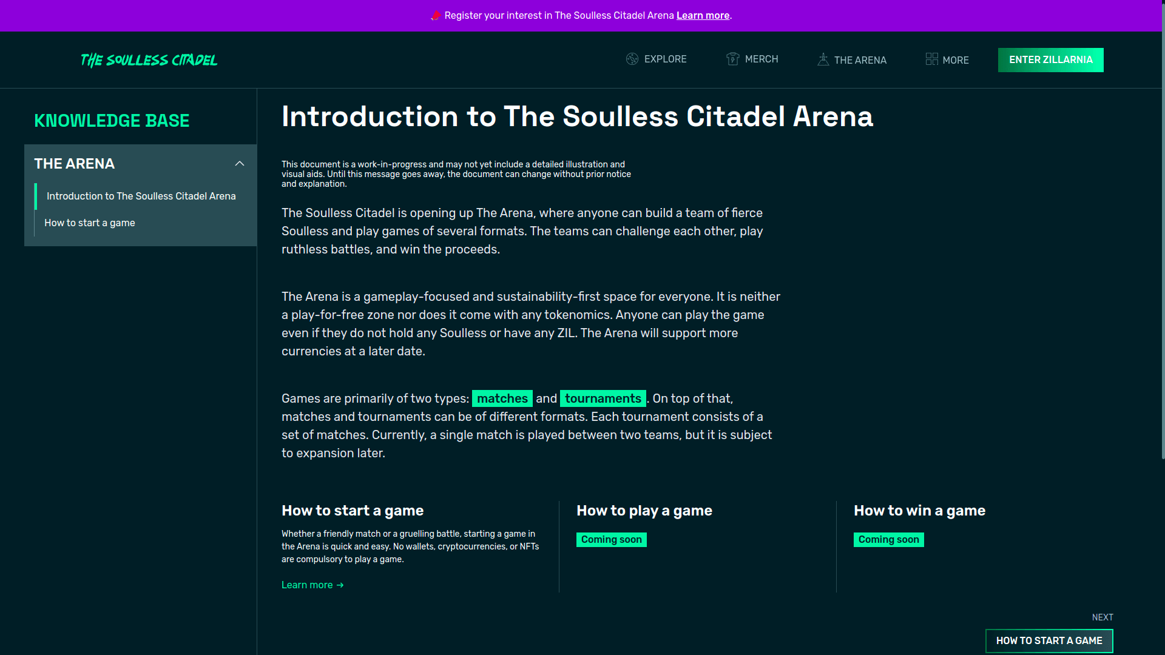The image size is (1165, 655).
Task: Click the arrow on Learn more link
Action: click(340, 585)
